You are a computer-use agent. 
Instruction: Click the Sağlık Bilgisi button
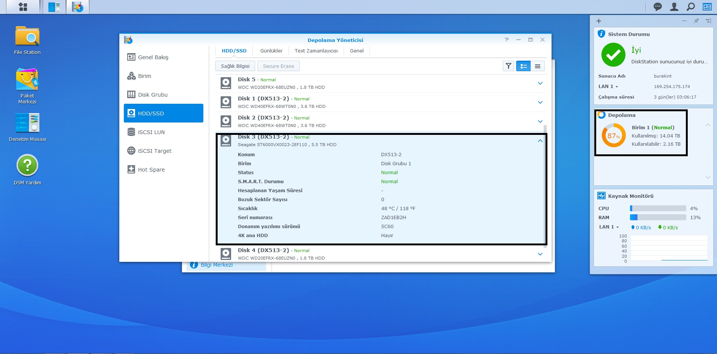click(235, 66)
